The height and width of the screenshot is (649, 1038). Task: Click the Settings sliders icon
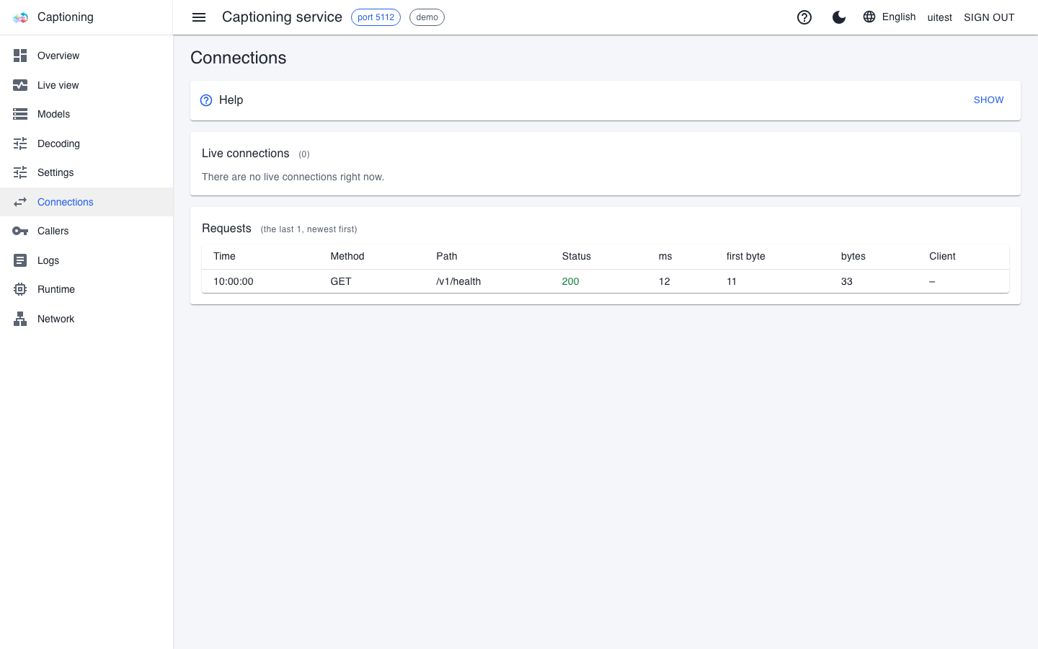click(20, 172)
